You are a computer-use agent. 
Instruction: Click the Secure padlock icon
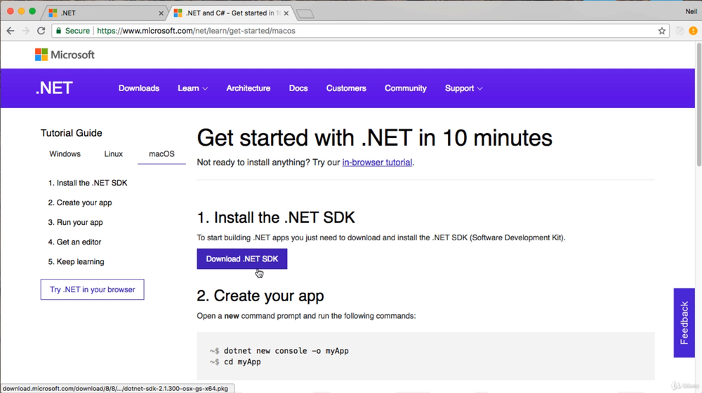[59, 31]
